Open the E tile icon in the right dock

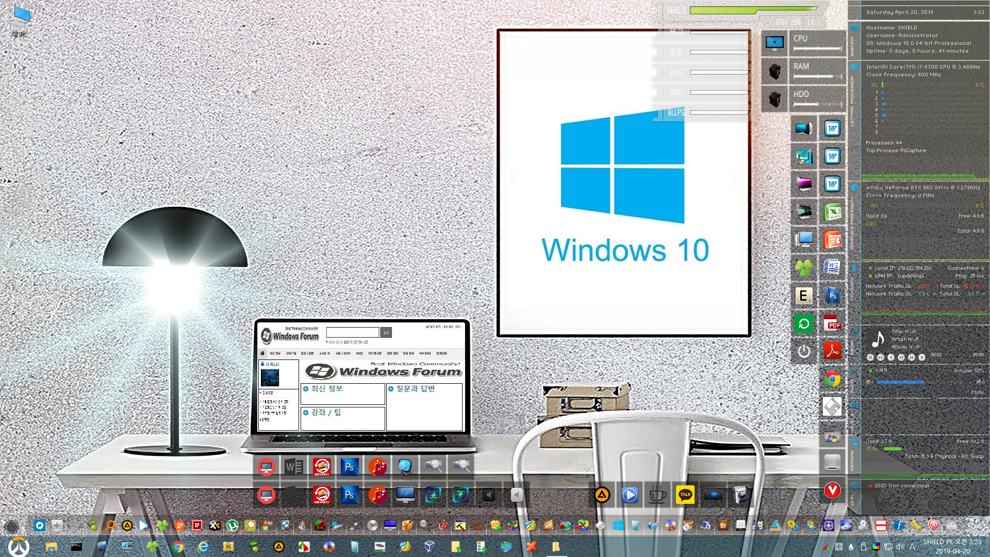point(803,296)
